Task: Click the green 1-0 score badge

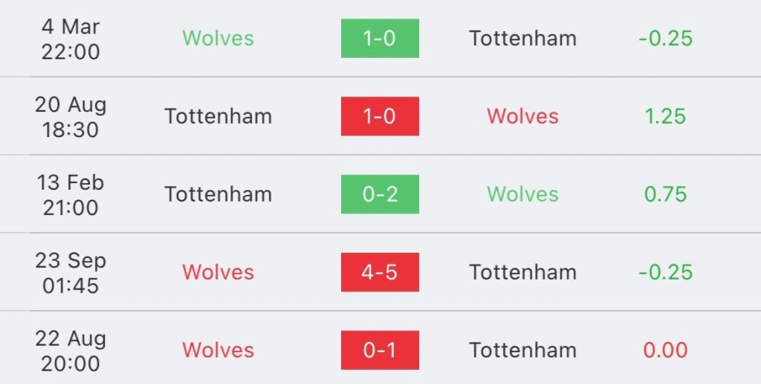Action: coord(380,39)
